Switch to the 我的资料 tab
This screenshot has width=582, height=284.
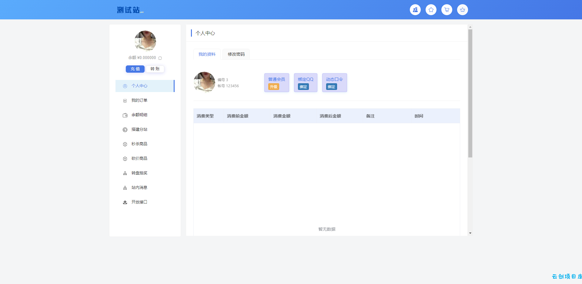[x=207, y=54]
